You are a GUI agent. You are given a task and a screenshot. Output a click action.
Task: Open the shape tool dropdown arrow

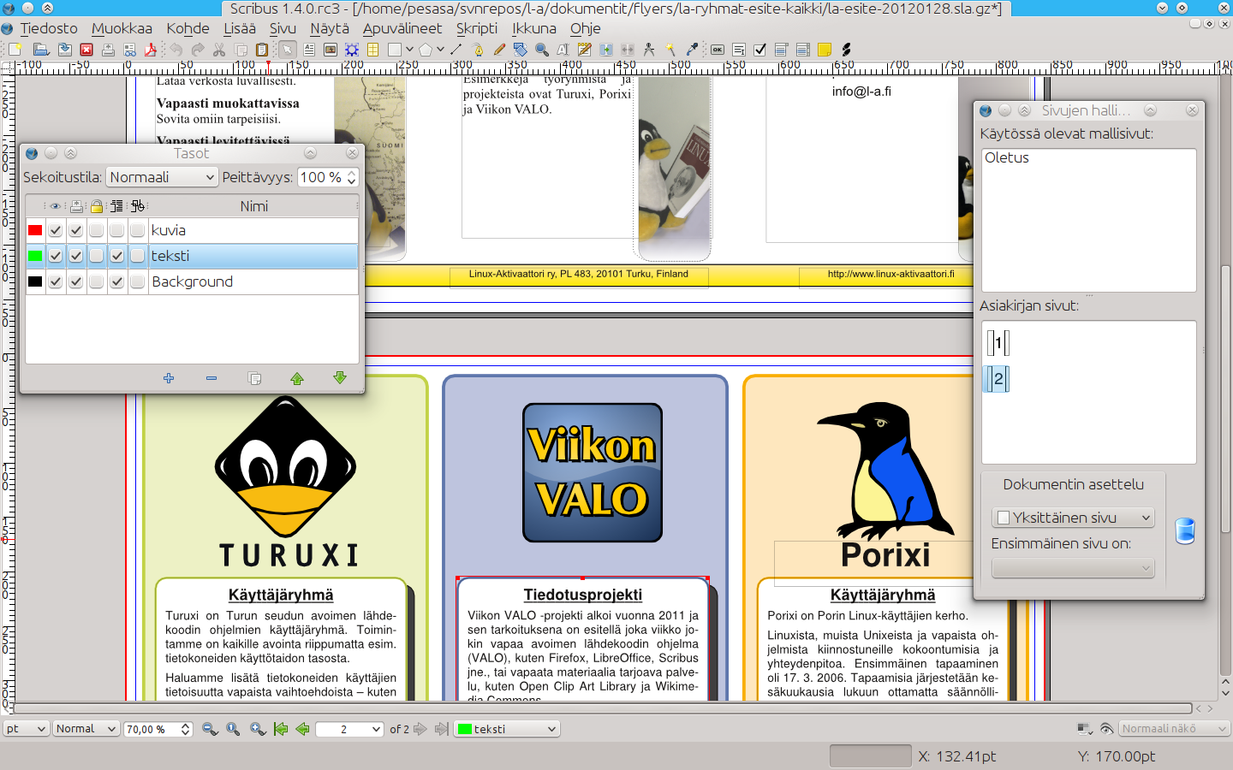(410, 50)
